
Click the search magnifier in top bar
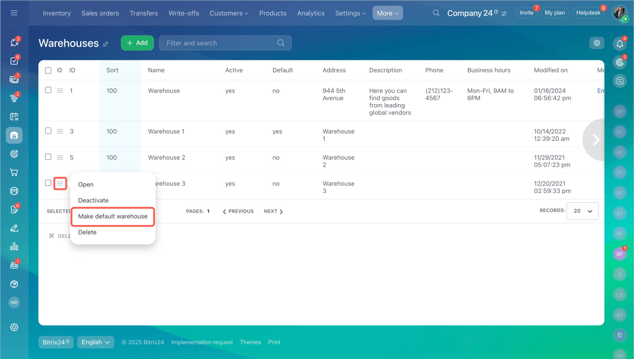[436, 13]
